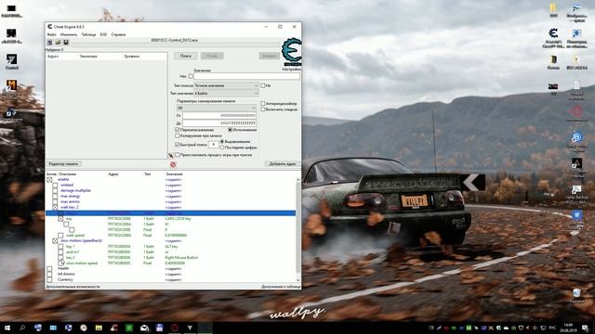Select the Последние цифры radio button

tap(222, 148)
